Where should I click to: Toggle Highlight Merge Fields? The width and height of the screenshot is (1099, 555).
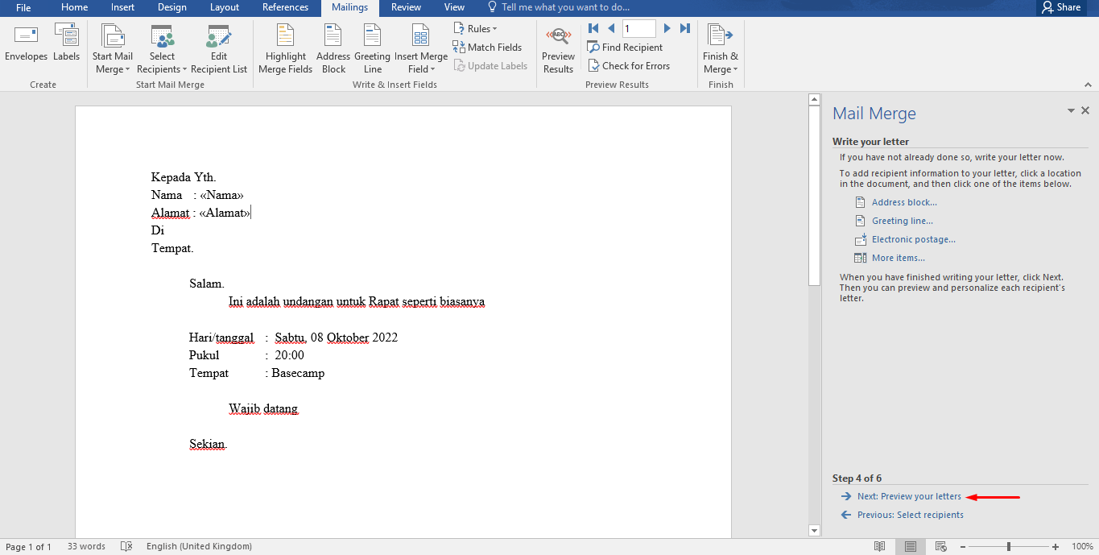click(x=285, y=49)
